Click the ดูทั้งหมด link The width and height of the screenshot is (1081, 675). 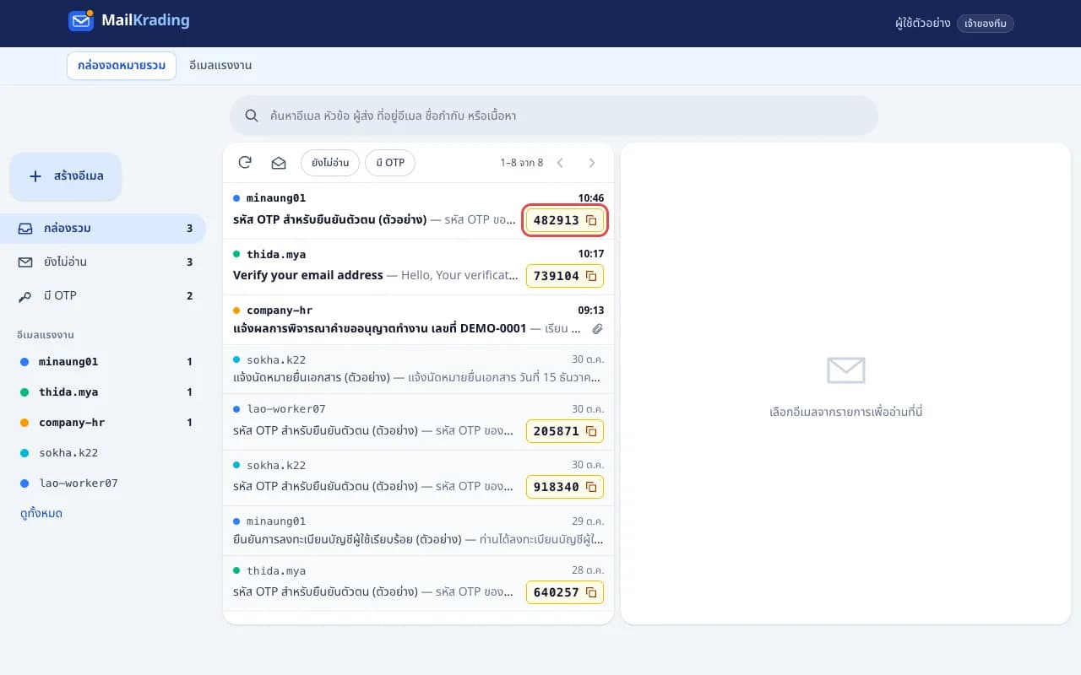[41, 513]
